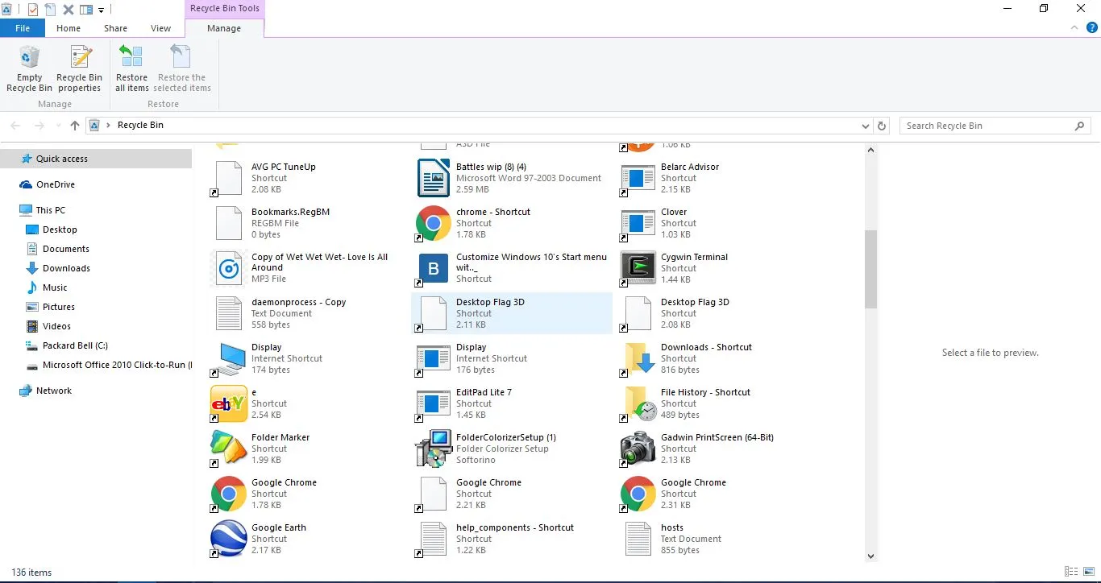Select Customize Windows 10's Start menu shortcut

(x=512, y=268)
